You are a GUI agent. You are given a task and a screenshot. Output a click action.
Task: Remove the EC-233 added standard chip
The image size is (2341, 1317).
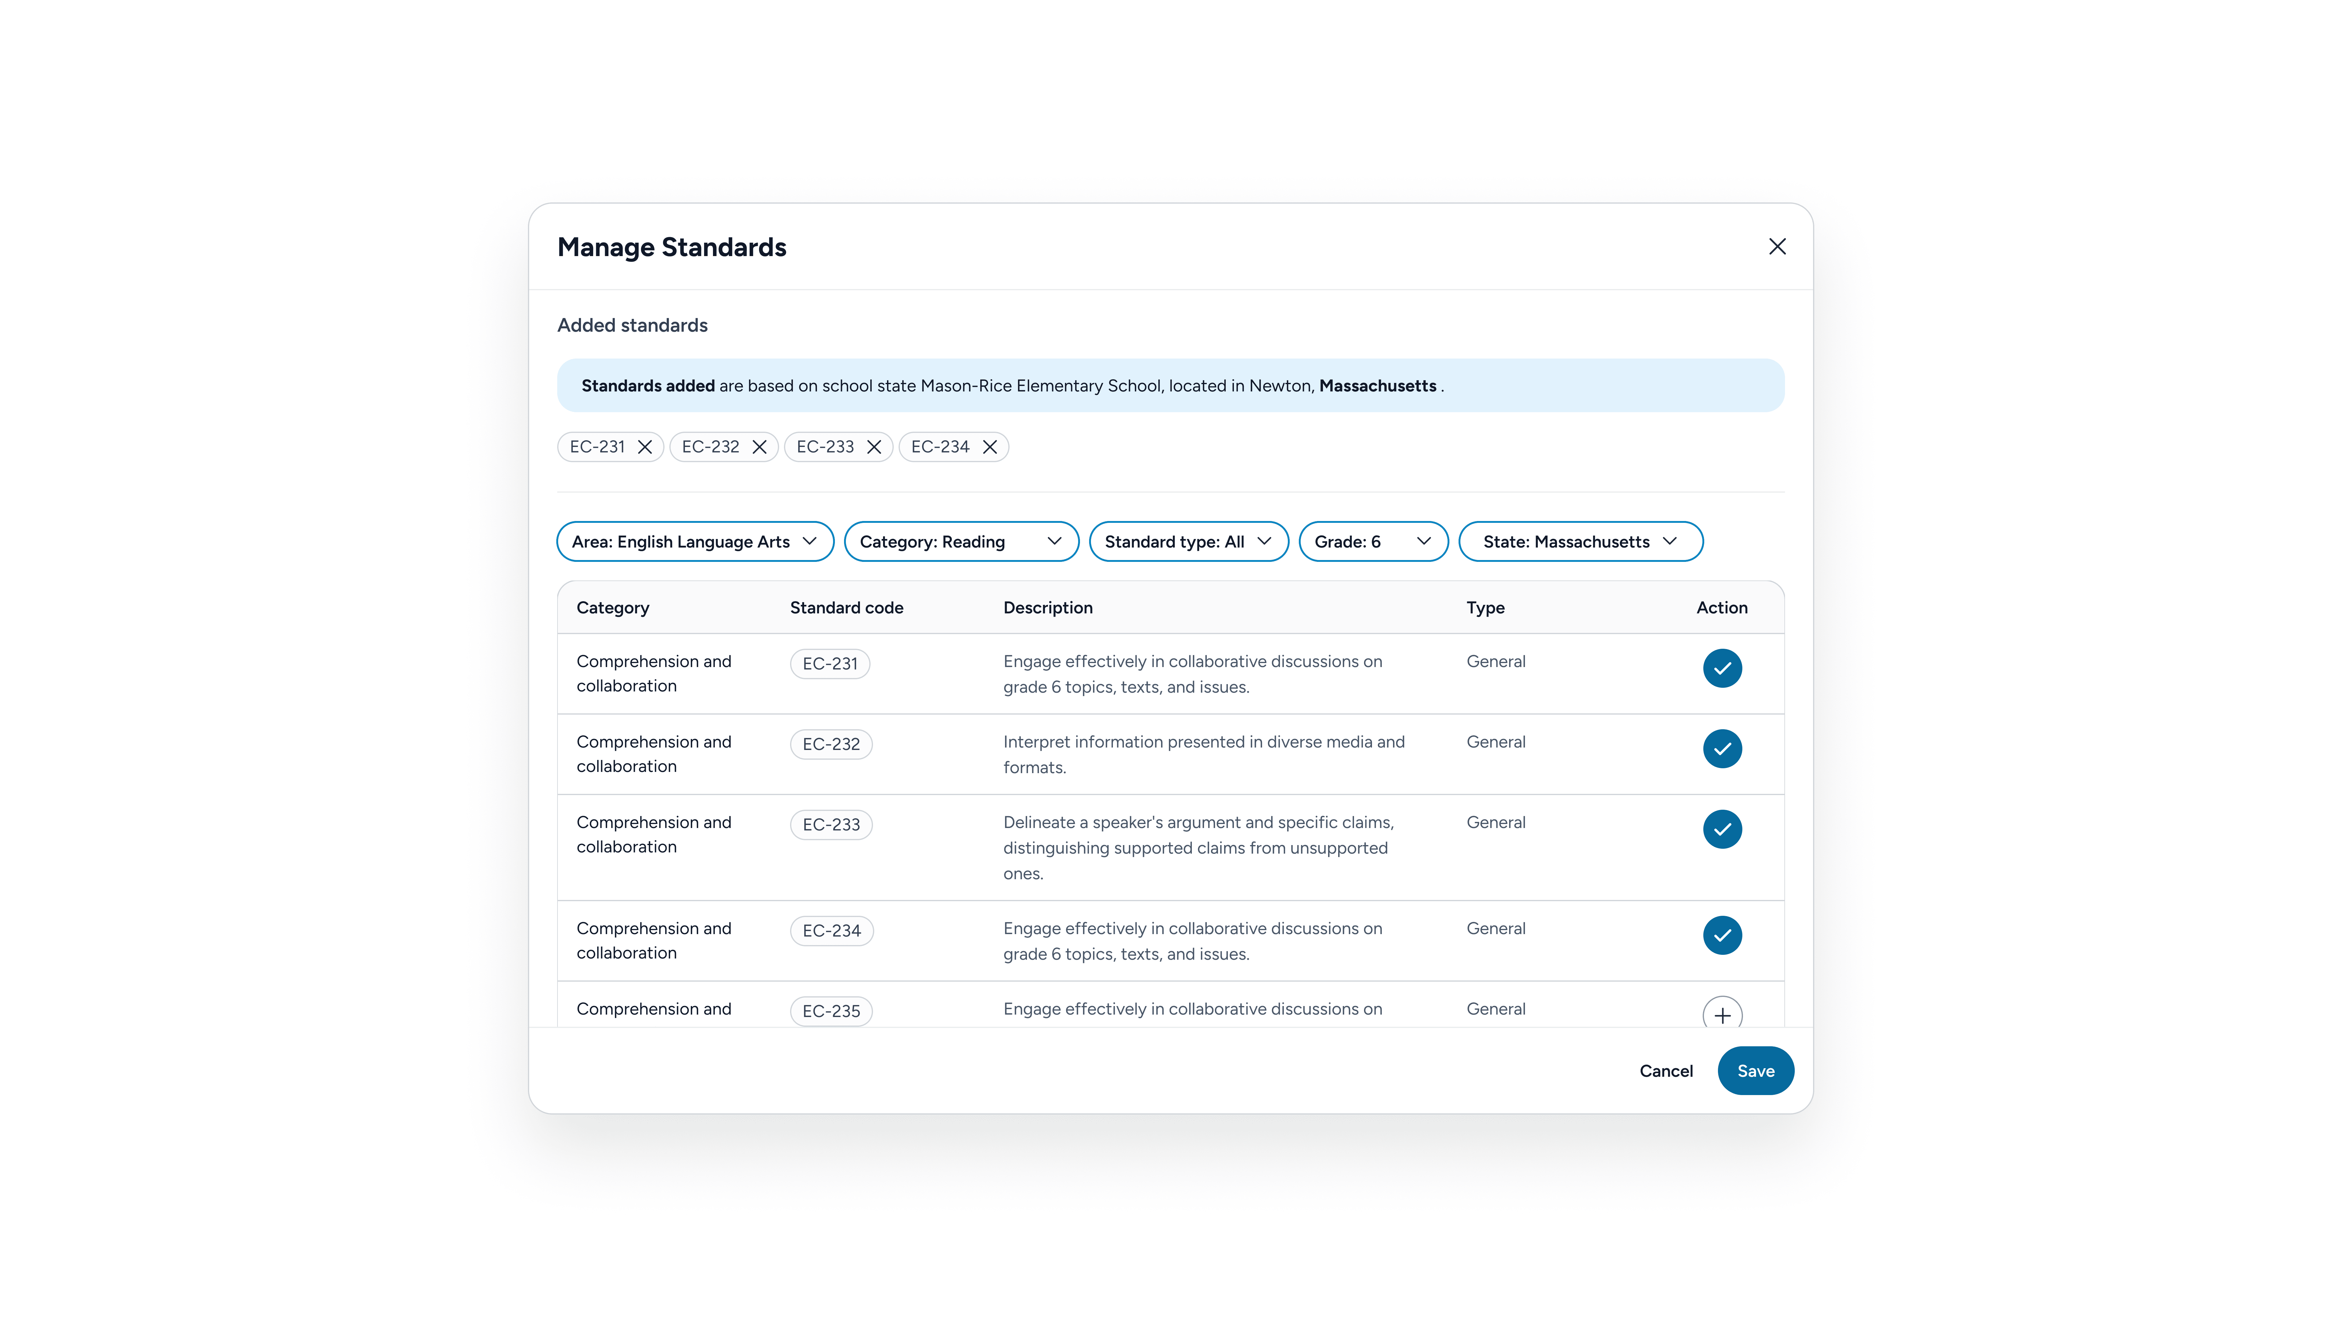pyautogui.click(x=874, y=446)
